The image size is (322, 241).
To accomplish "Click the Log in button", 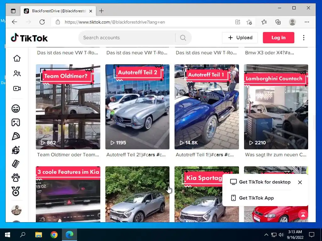I will (x=279, y=38).
